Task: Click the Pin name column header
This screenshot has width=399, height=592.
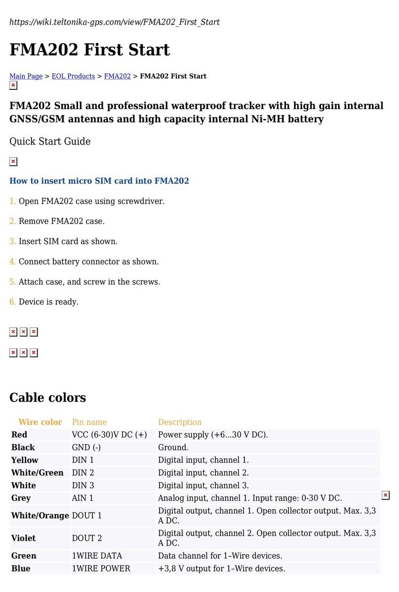Action: pyautogui.click(x=89, y=422)
